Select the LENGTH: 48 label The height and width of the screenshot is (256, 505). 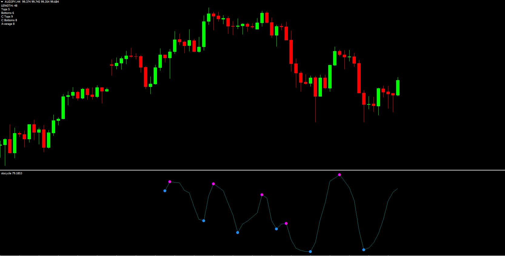(9, 6)
